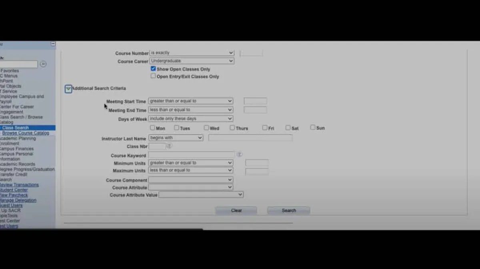Open the Course Number operator dropdown
Screen dimensions: 480x269
coord(192,53)
